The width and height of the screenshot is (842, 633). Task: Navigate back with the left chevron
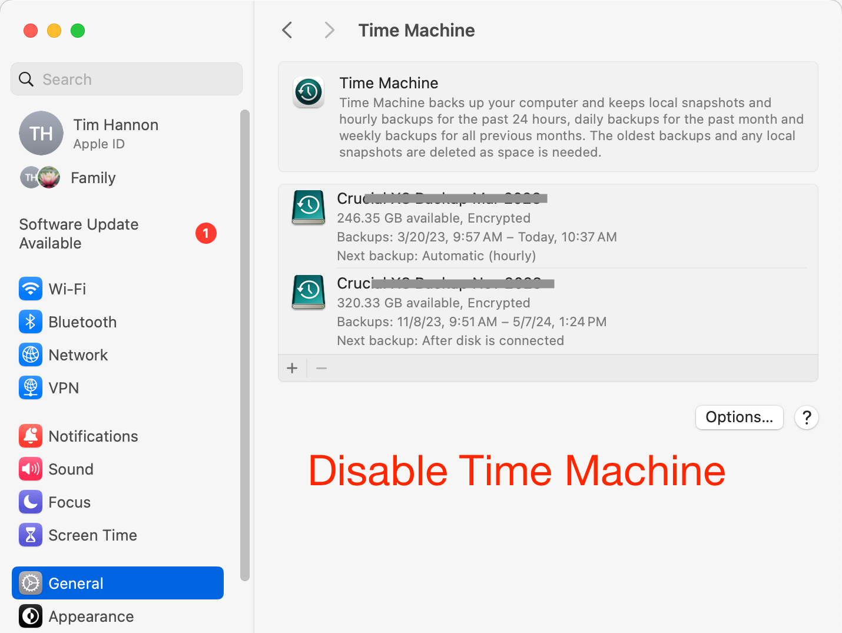coord(287,29)
